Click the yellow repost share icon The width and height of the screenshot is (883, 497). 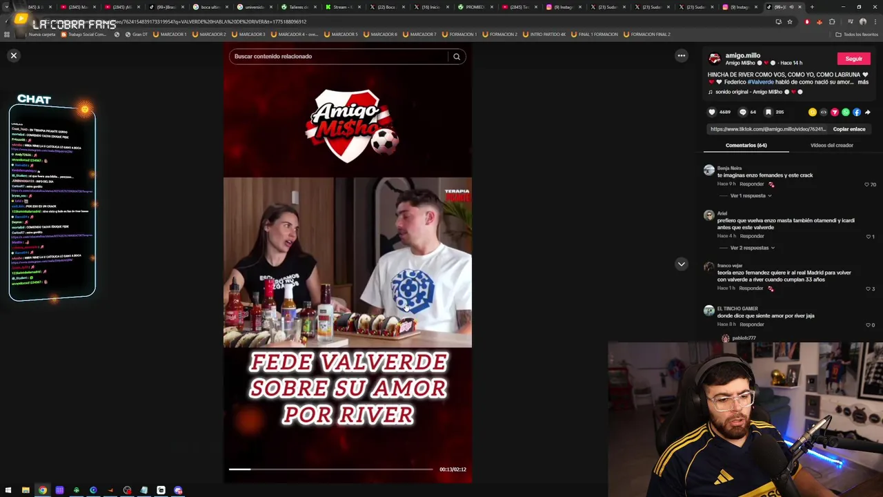click(x=812, y=112)
